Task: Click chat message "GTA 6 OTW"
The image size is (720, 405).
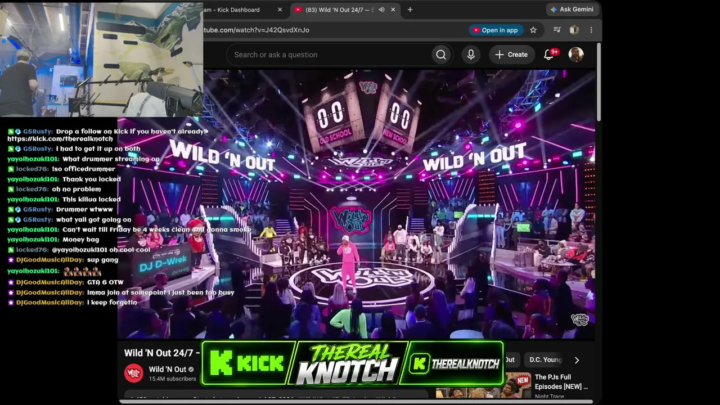Action: tap(105, 282)
